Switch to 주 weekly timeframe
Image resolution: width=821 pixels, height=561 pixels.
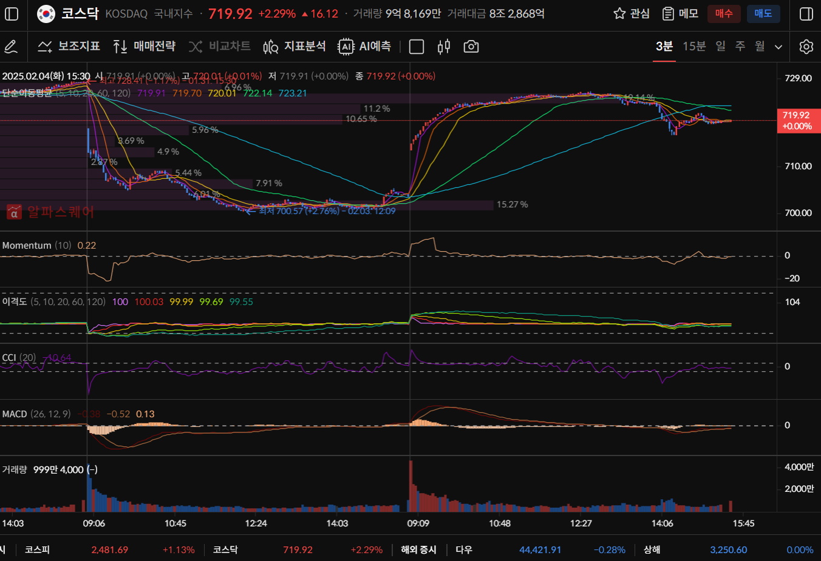740,47
